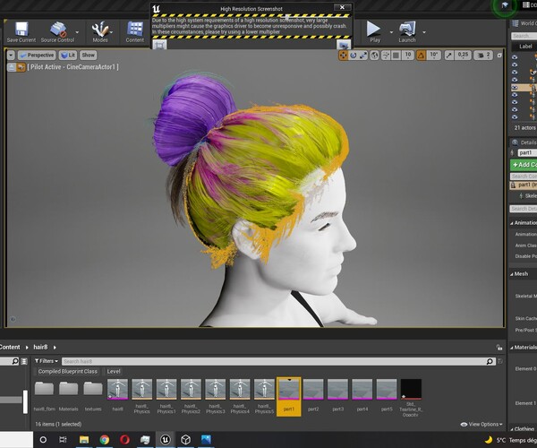
Task: Close the High Resolution Screenshot dialog
Action: click(342, 7)
